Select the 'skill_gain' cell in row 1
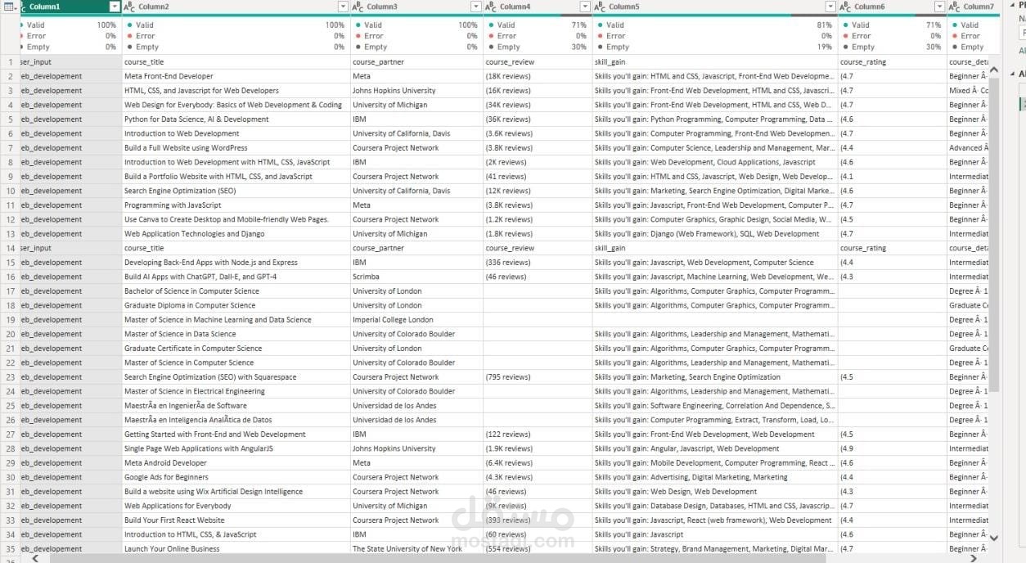Screen dimensions: 1026x563 tap(715, 62)
